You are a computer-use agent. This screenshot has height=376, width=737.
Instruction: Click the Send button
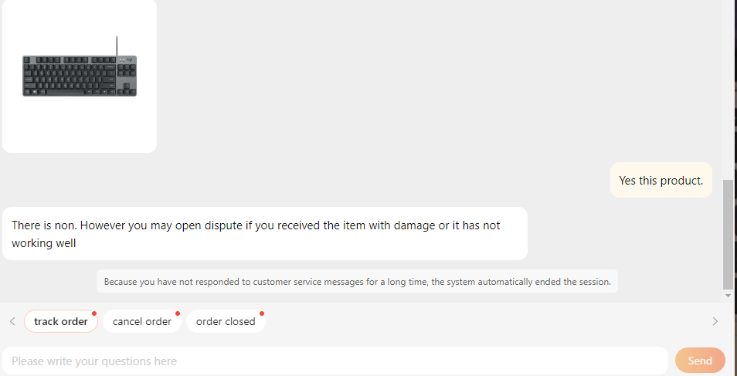tap(700, 361)
